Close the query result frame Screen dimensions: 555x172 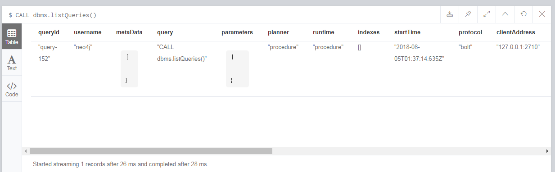point(542,14)
